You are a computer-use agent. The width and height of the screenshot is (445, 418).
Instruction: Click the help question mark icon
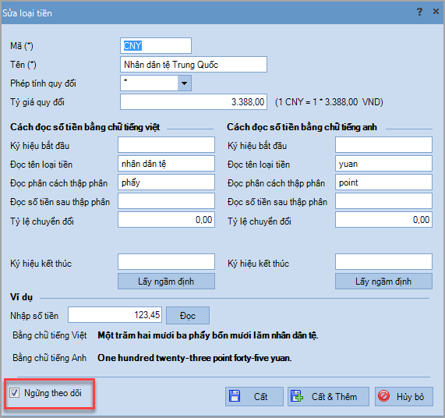click(x=419, y=12)
